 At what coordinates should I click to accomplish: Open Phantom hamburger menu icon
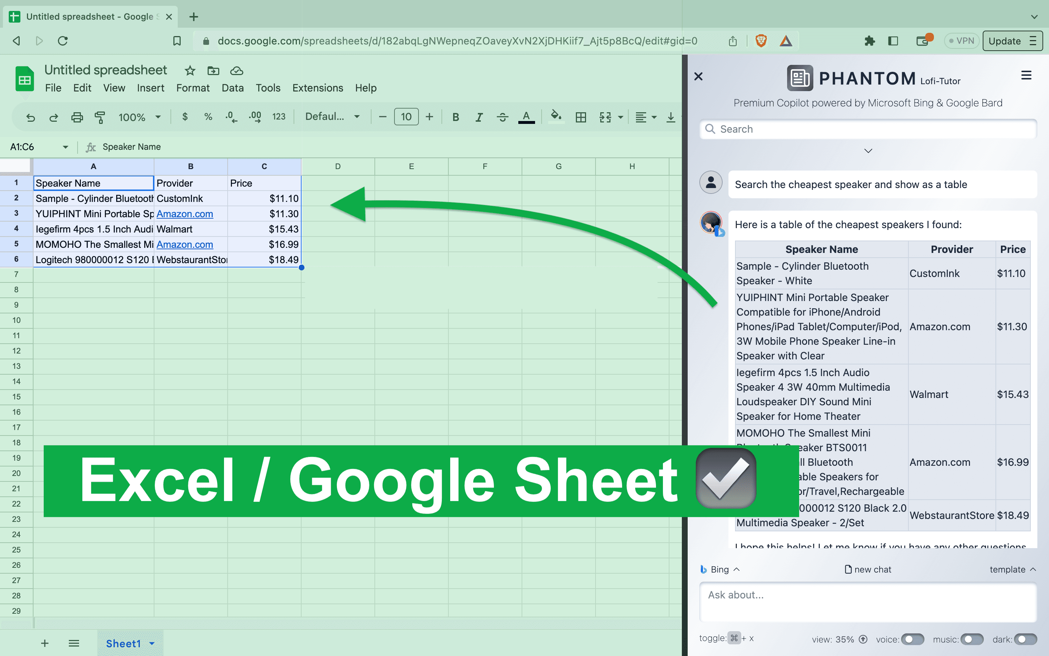(1026, 75)
